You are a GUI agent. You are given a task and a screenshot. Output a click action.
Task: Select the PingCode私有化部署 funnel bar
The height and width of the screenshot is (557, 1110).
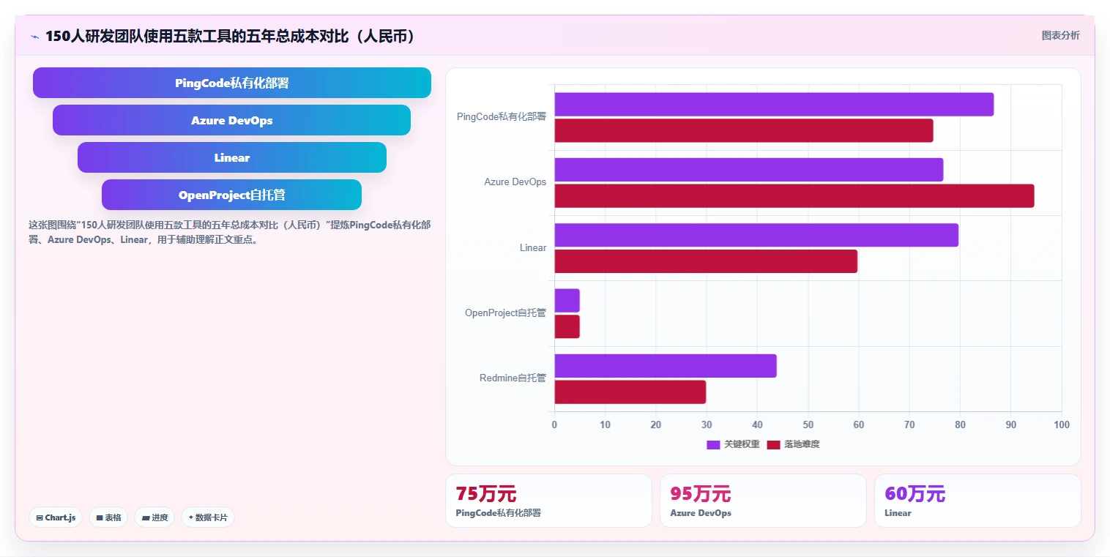click(232, 83)
